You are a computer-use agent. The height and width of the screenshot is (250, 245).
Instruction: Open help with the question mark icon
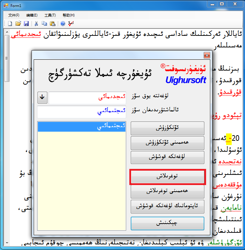click(63, 24)
